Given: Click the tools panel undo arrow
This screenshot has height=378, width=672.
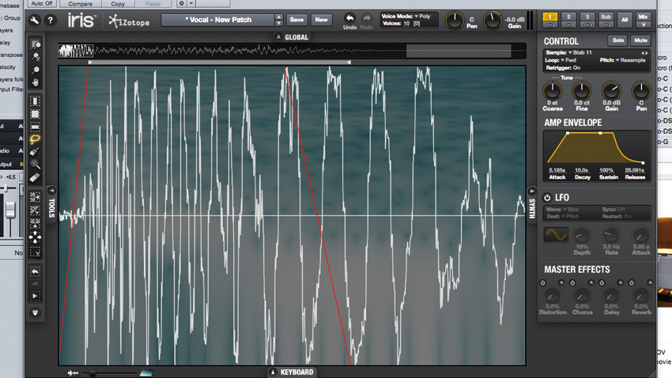Looking at the screenshot, I should pyautogui.click(x=35, y=271).
